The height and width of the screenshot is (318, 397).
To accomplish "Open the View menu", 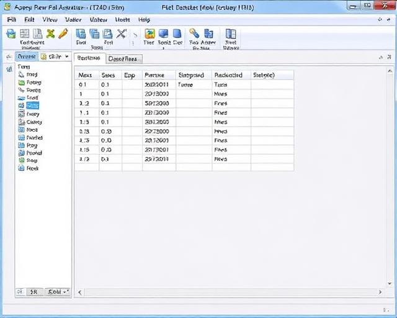I will [x=50, y=19].
